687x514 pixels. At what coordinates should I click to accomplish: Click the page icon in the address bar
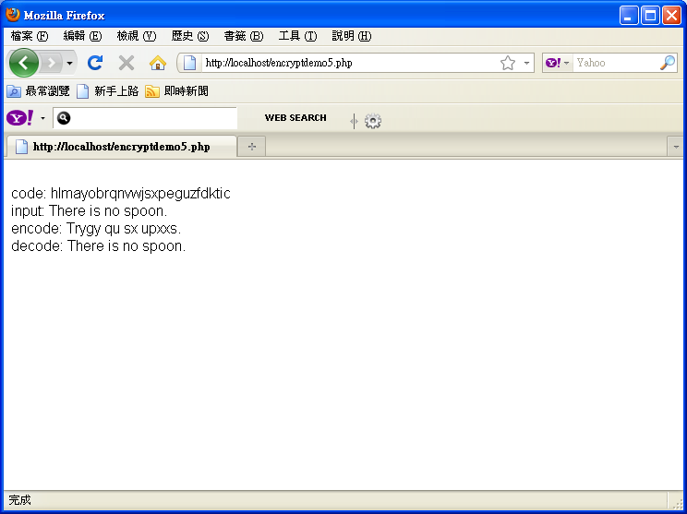coord(189,63)
